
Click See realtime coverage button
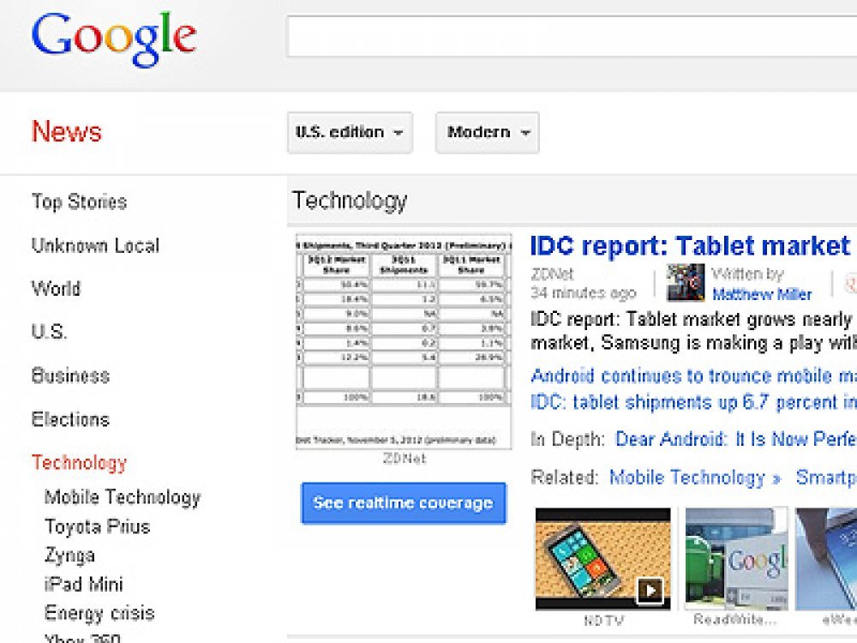[x=404, y=503]
